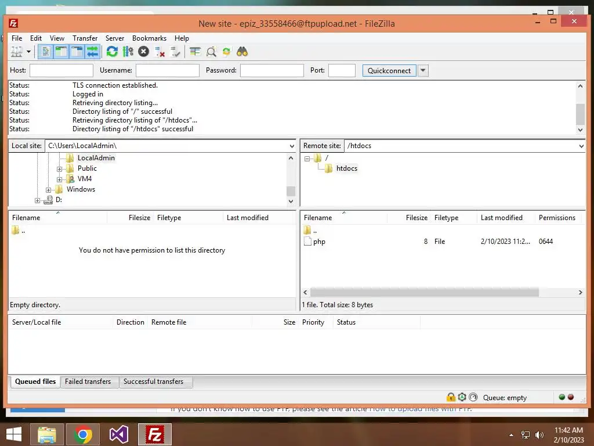Collapse the remote root / node
The image size is (594, 446).
(307, 159)
